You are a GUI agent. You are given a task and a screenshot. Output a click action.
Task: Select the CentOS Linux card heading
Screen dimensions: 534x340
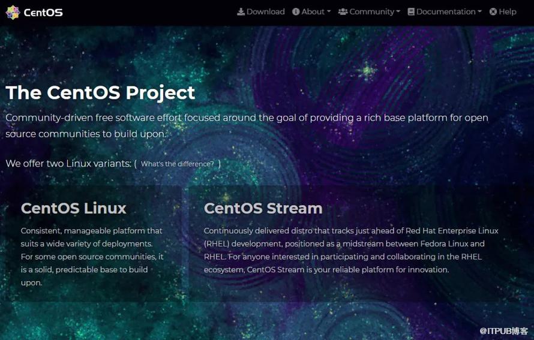[74, 208]
